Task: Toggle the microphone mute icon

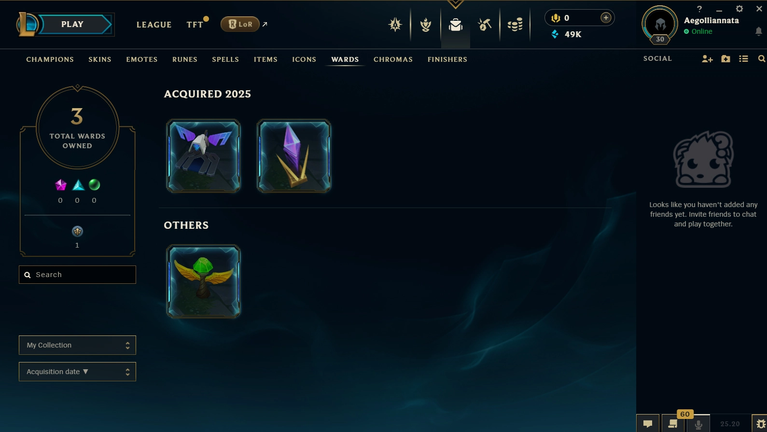Action: [x=698, y=424]
